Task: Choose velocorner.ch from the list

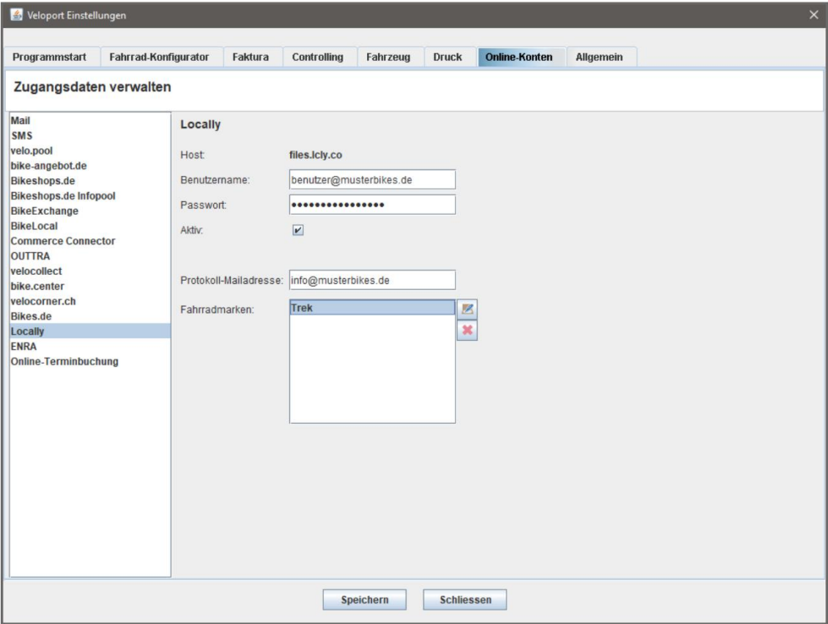Action: (90, 302)
